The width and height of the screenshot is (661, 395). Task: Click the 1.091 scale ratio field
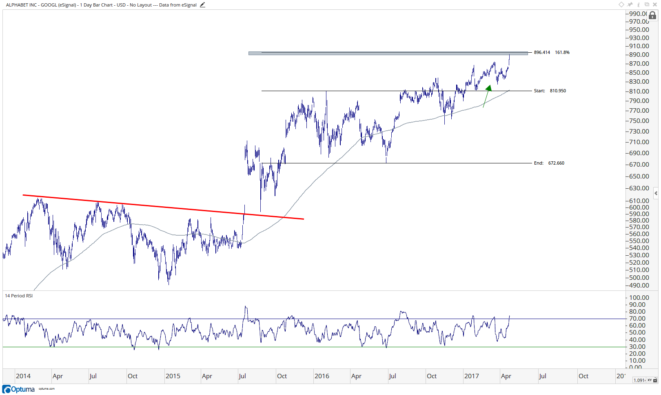click(639, 380)
